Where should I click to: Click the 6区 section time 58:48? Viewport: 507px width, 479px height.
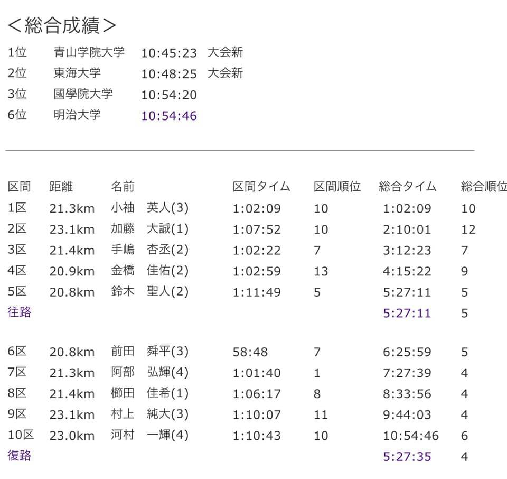(250, 352)
